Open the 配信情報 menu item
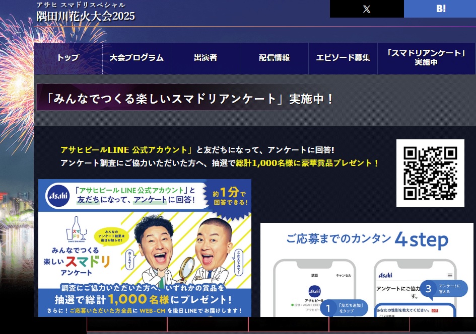476x334 pixels. tap(274, 58)
